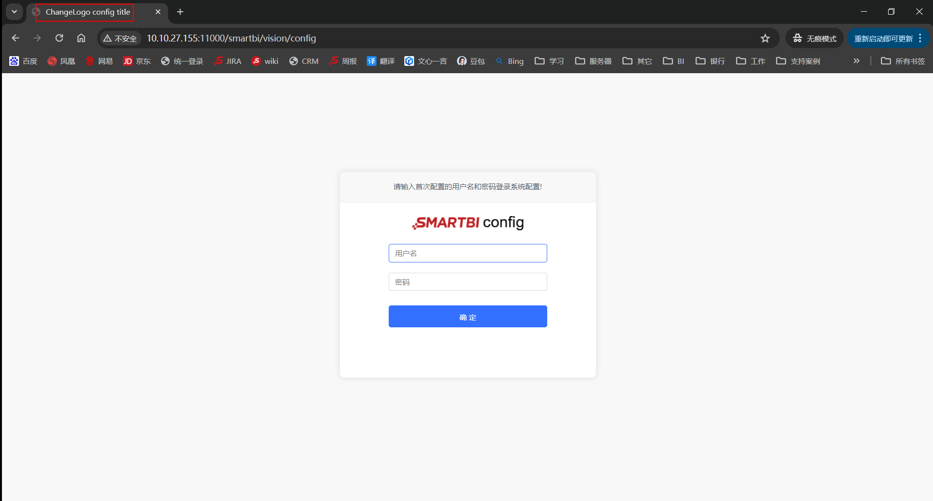Open the 京东 bookmark
The image size is (933, 501).
point(137,61)
